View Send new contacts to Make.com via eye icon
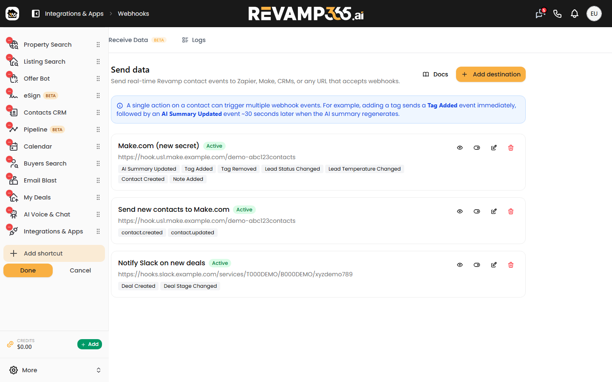This screenshot has width=612, height=382. 460,211
